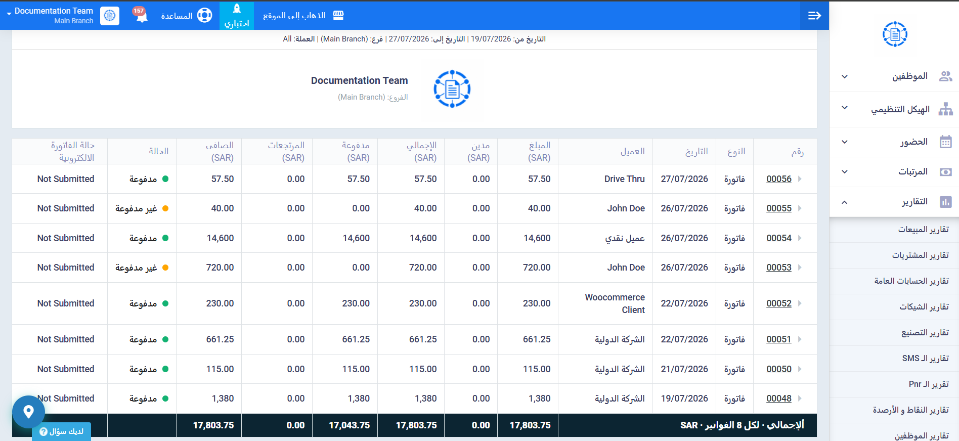This screenshot has height=441, width=959.
Task: Click the sidebar logo at the top
Action: 895,34
